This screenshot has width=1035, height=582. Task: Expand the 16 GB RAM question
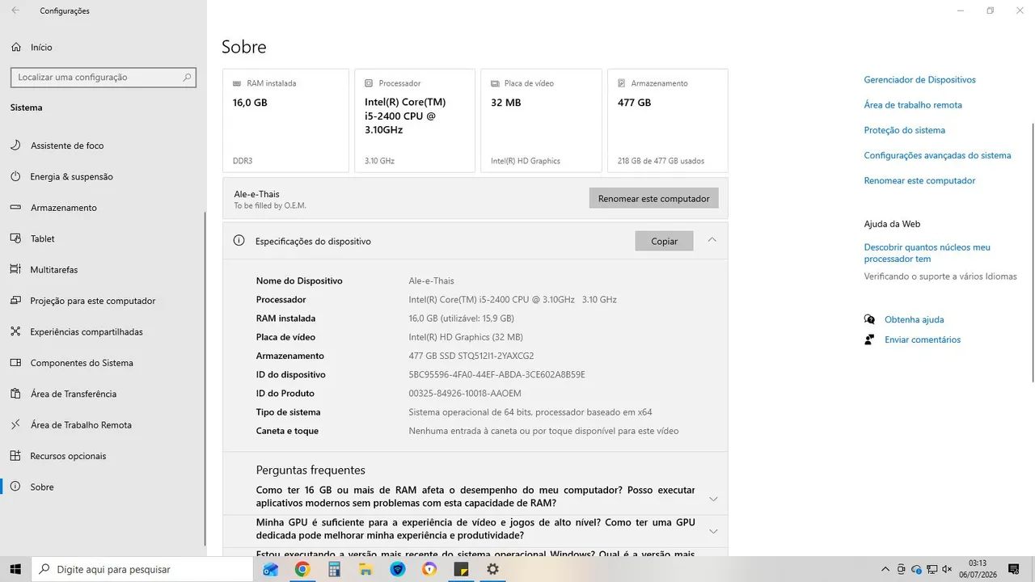[x=475, y=496]
